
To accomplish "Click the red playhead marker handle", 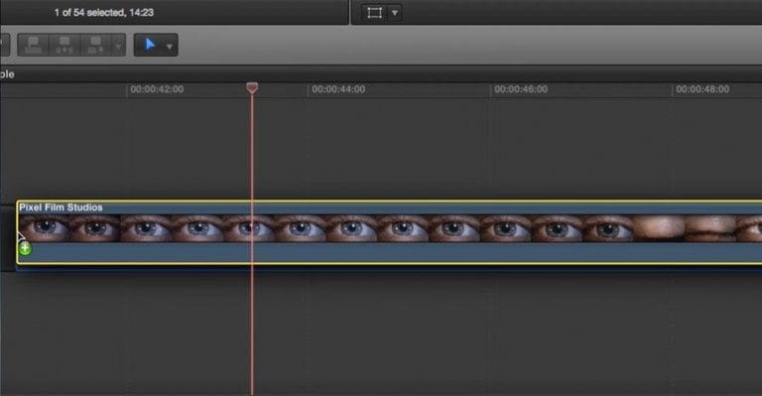I will coord(252,88).
